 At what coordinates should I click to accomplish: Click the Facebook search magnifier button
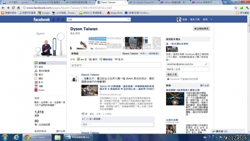coord(129,19)
